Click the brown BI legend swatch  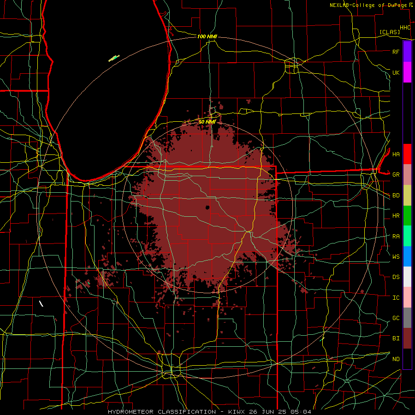click(x=407, y=338)
